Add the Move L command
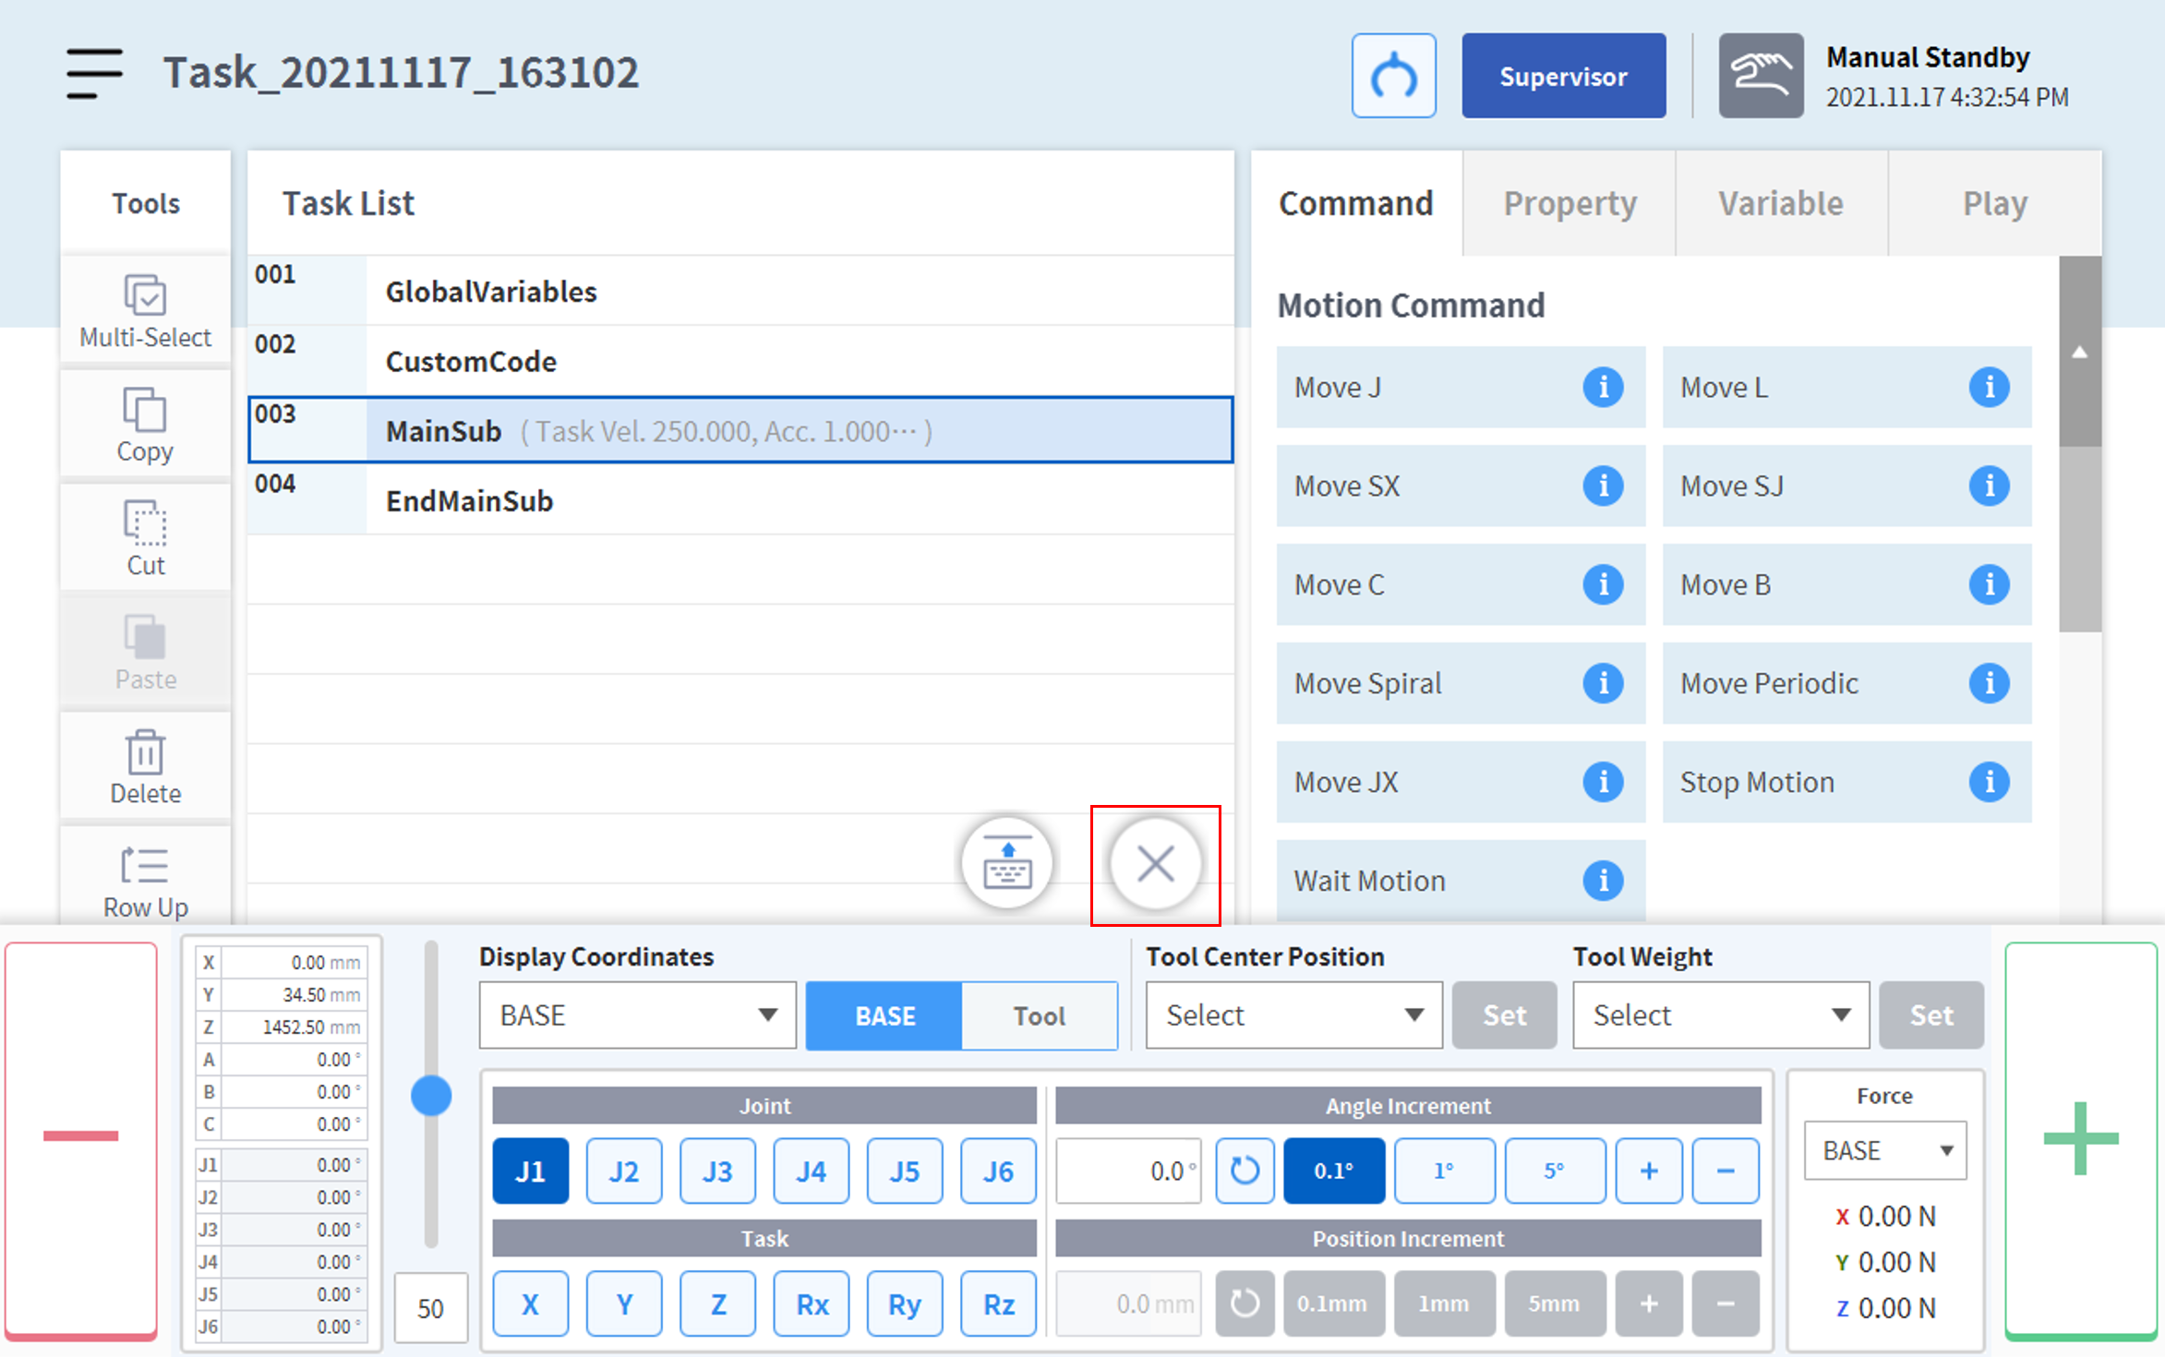This screenshot has width=2165, height=1357. (1810, 388)
